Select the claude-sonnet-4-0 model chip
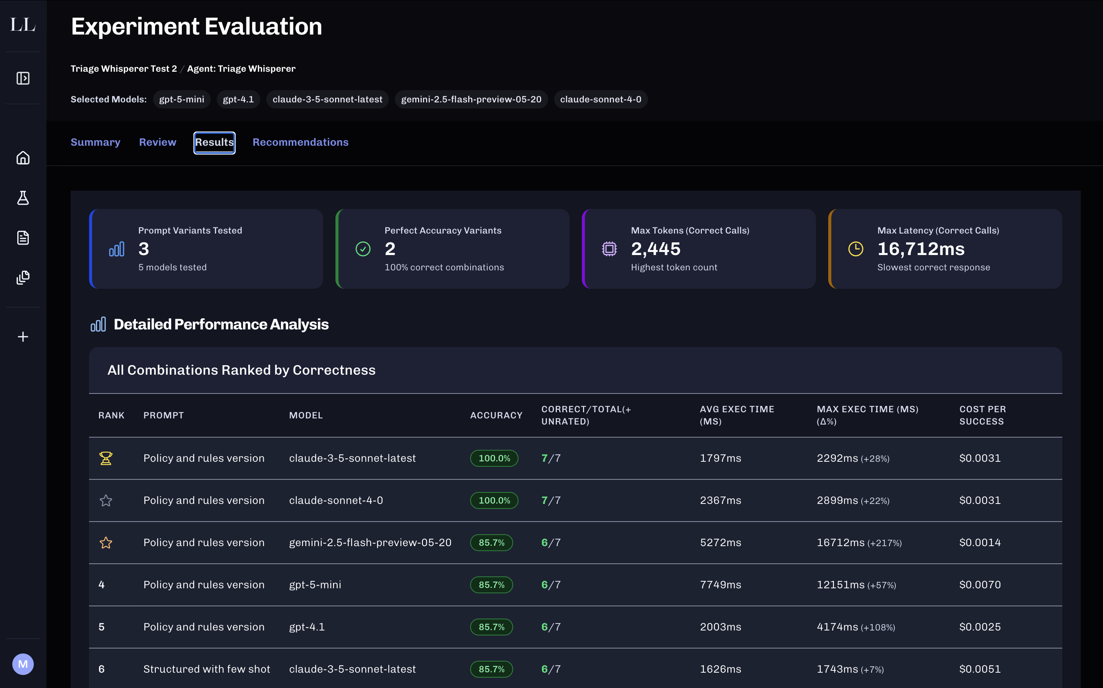The image size is (1103, 688). [x=600, y=99]
